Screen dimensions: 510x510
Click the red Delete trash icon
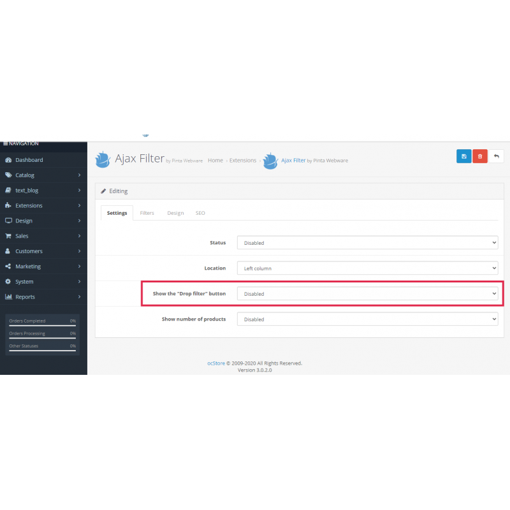tap(480, 156)
